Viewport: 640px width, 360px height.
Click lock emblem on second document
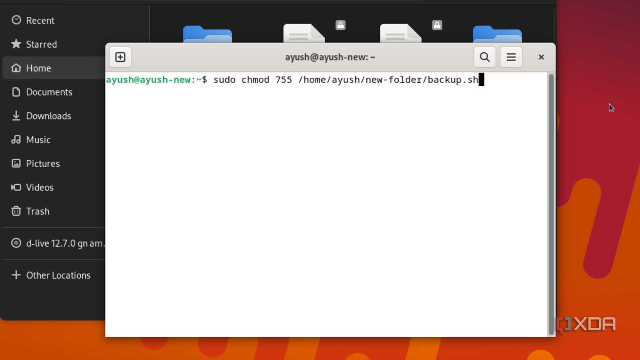437,25
